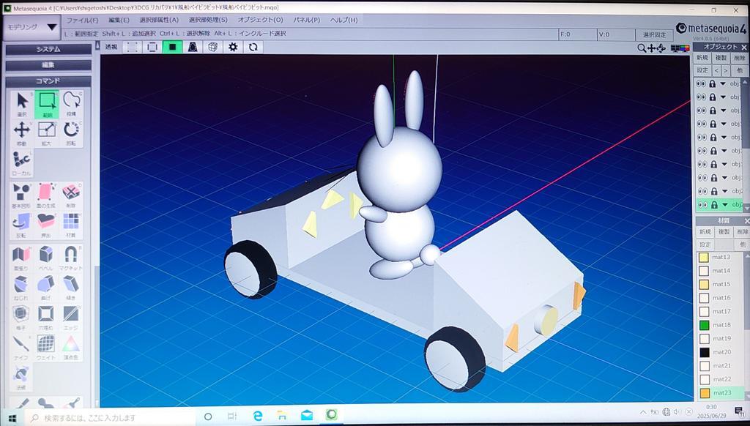Select the 拡大 scale tool
This screenshot has height=426, width=750.
click(46, 134)
